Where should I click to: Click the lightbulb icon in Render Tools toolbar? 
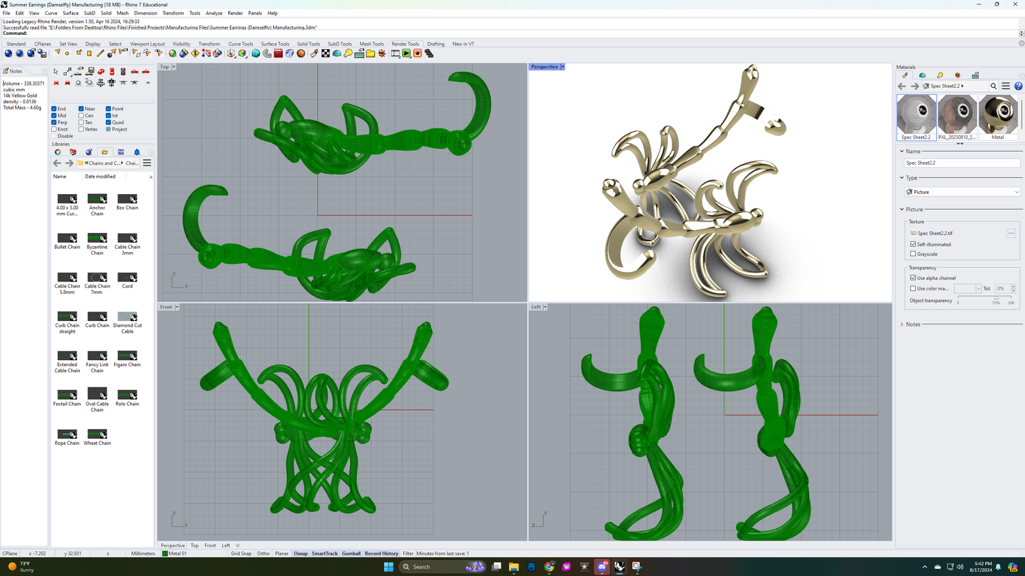(348, 53)
